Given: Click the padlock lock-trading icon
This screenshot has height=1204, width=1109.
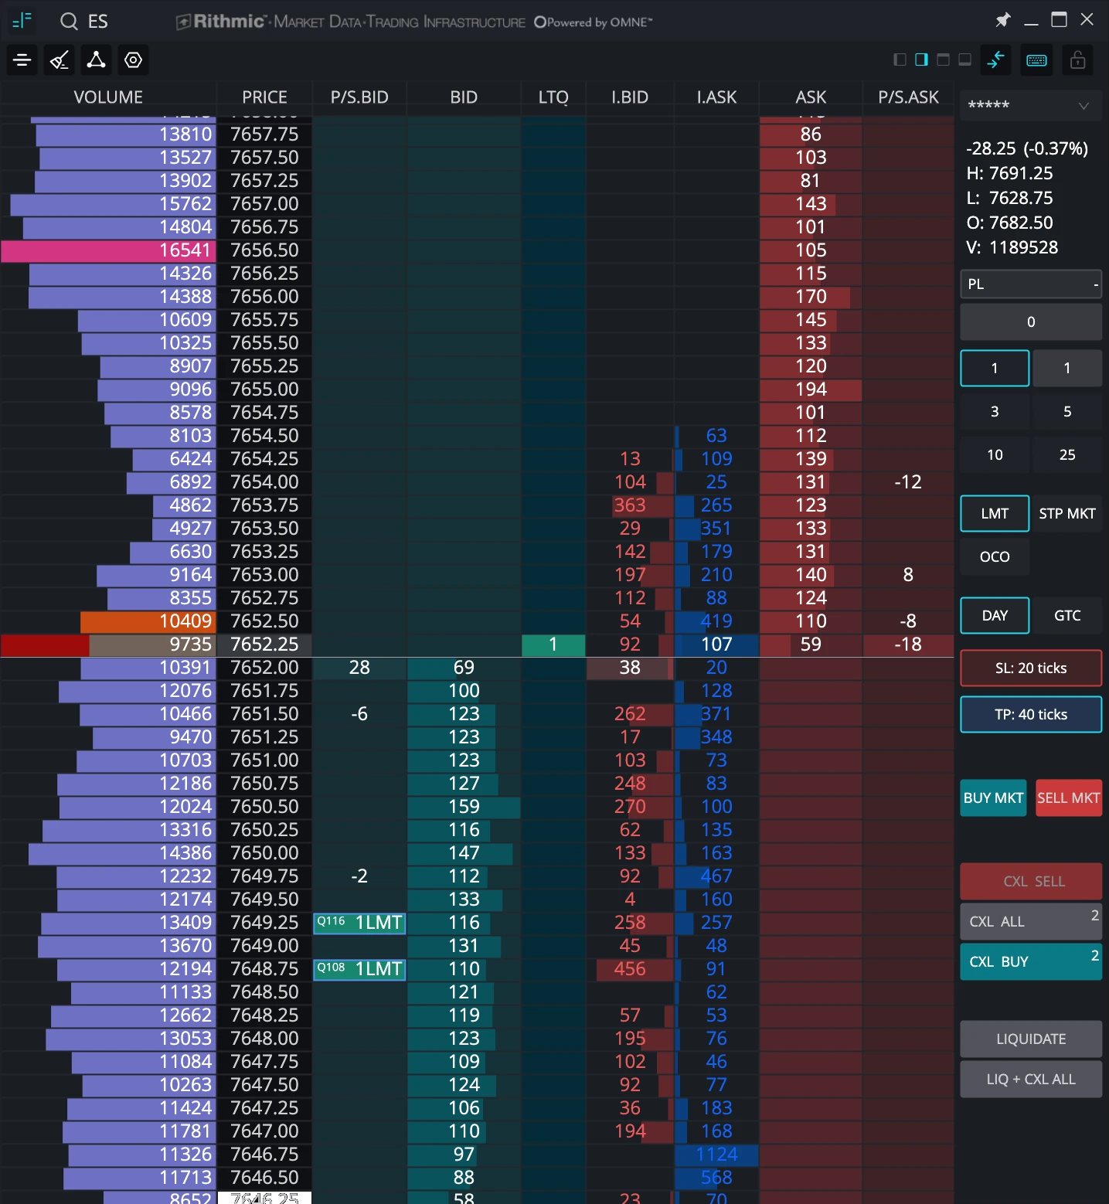Looking at the screenshot, I should pyautogui.click(x=1078, y=60).
